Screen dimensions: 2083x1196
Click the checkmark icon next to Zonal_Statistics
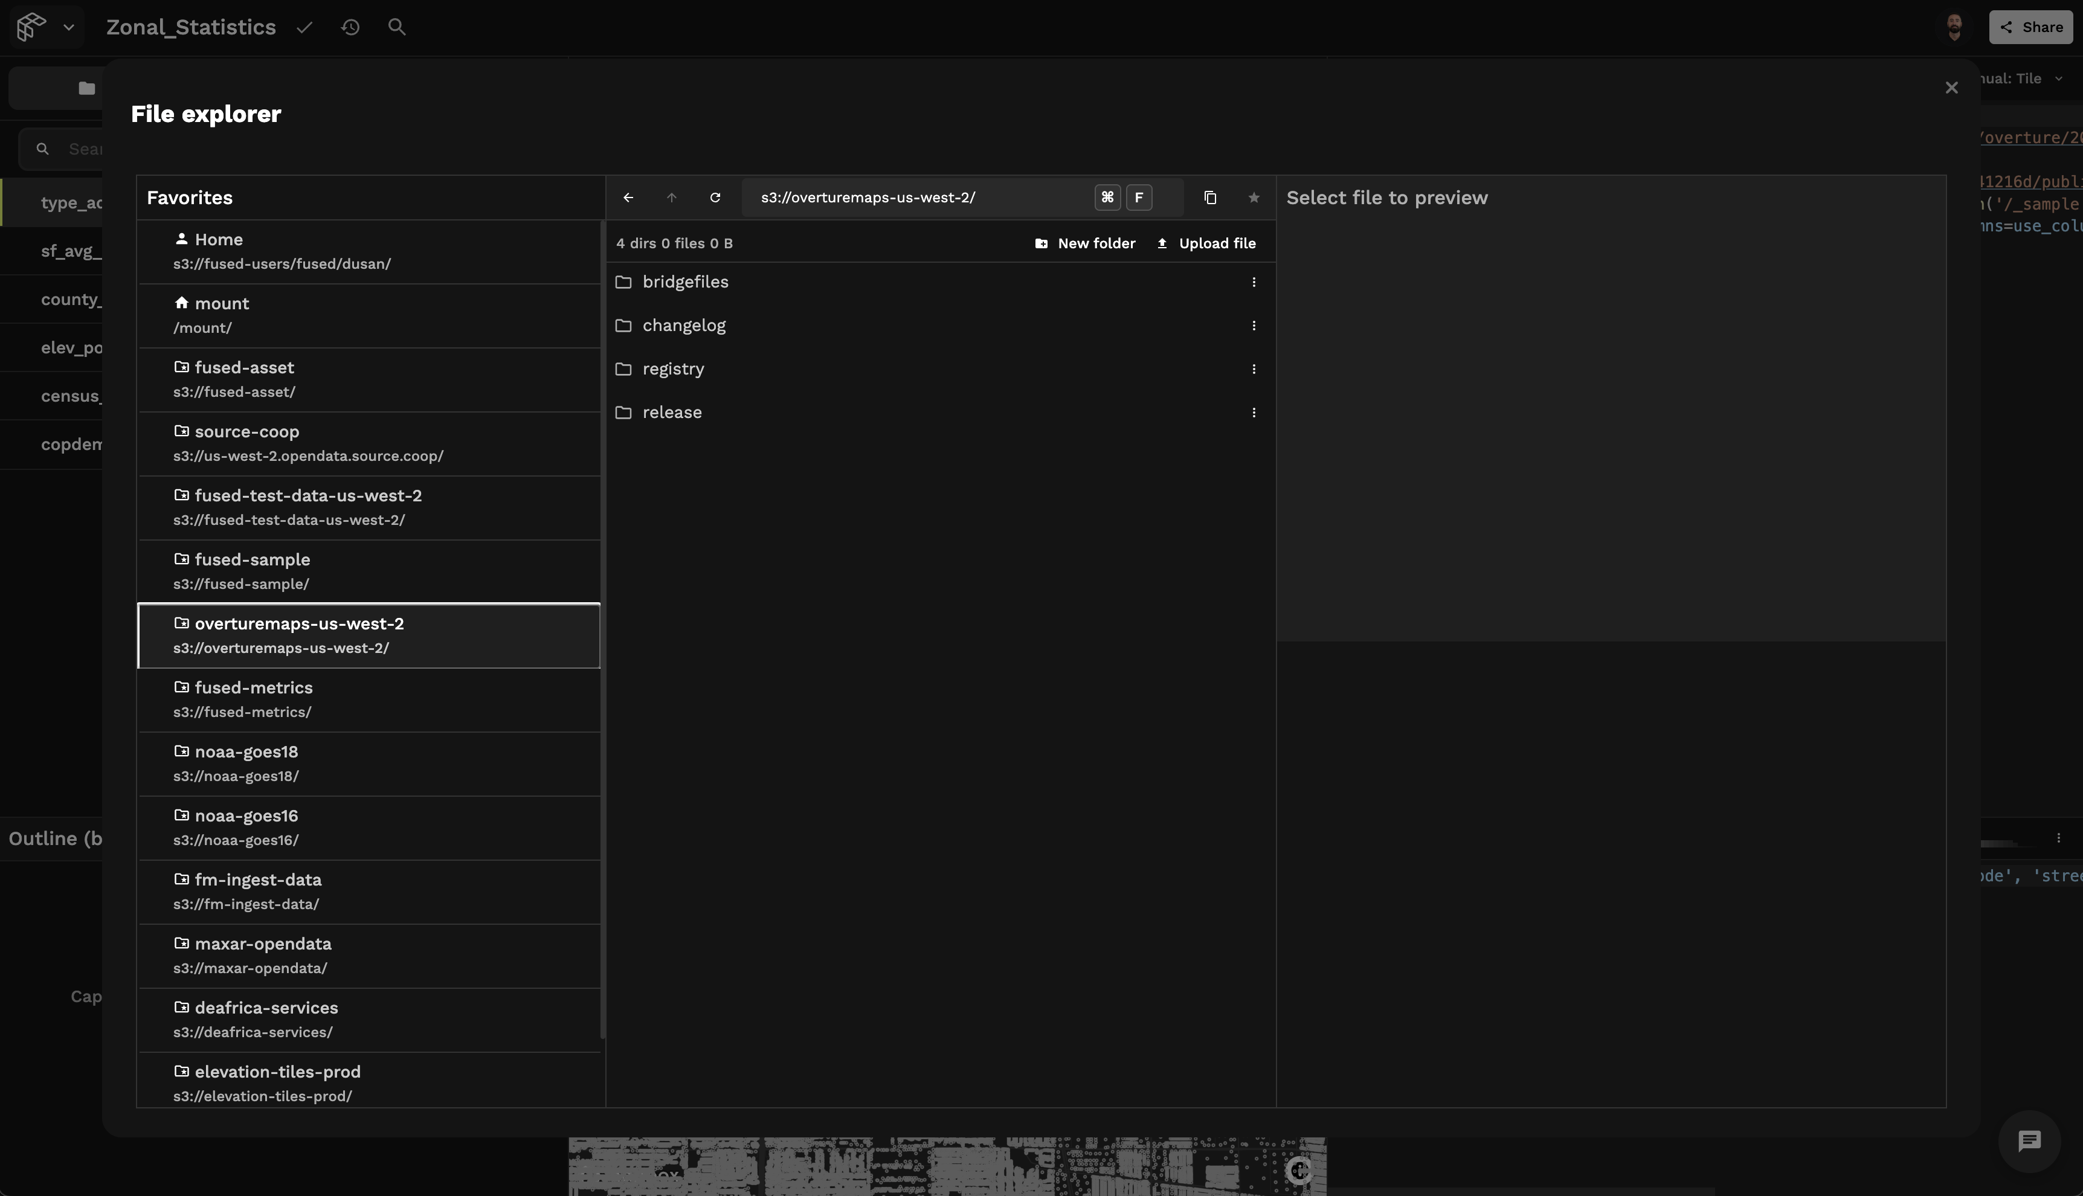tap(304, 27)
